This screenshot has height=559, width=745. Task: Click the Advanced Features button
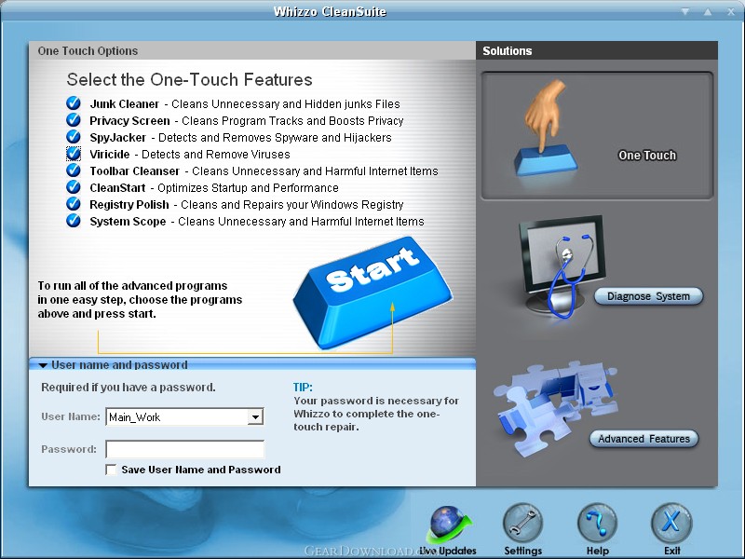click(643, 439)
